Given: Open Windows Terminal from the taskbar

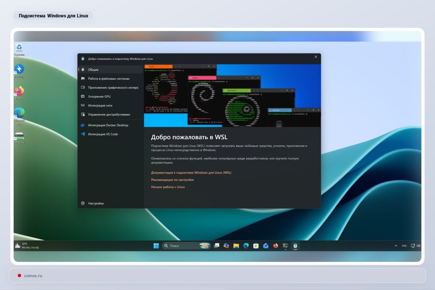Looking at the screenshot, I should click(x=285, y=245).
